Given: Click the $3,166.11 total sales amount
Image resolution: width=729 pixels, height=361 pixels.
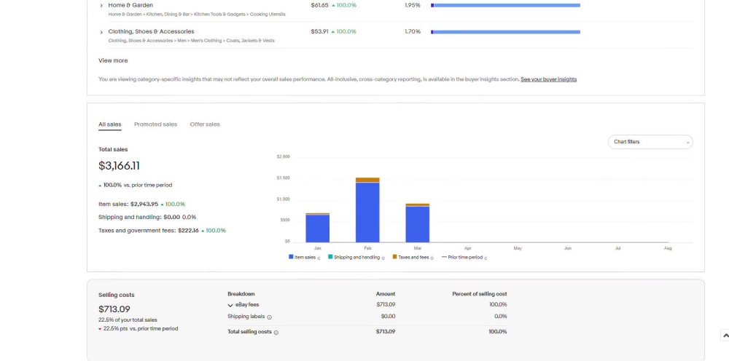Looking at the screenshot, I should pos(119,166).
